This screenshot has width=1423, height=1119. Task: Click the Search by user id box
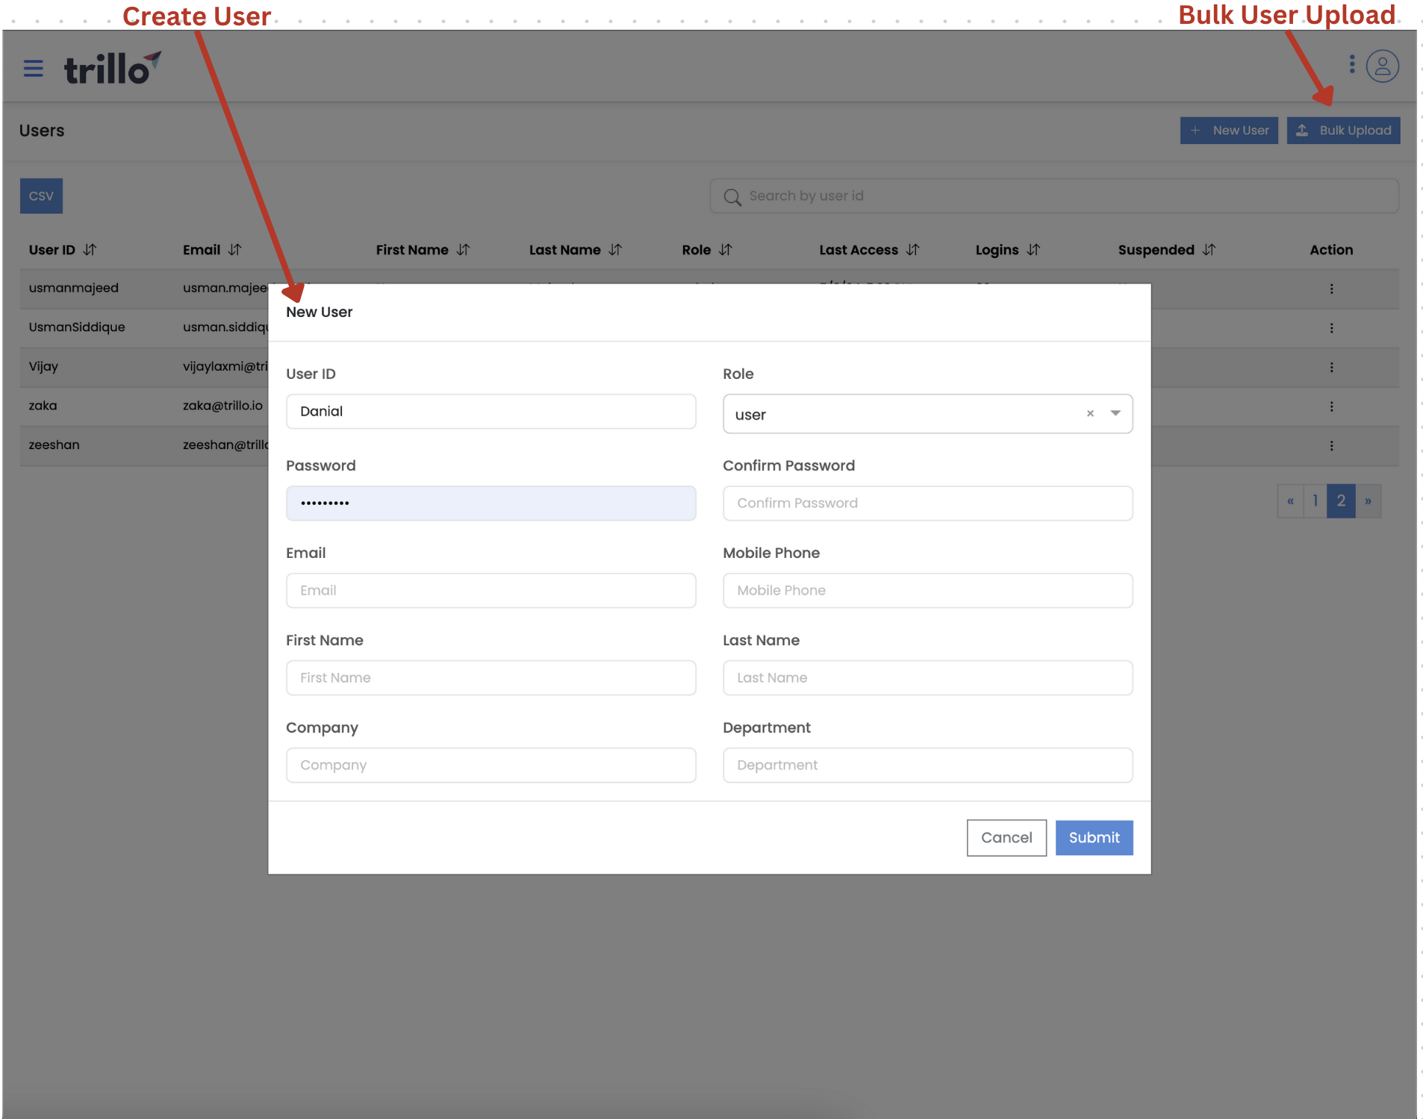1053,196
